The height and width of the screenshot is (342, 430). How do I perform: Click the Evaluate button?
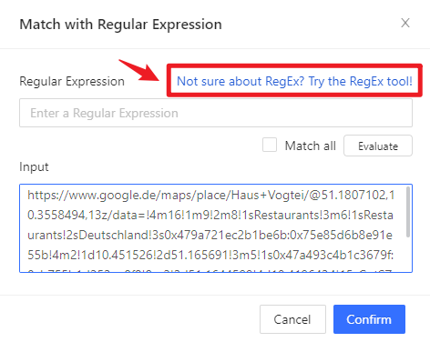(378, 146)
